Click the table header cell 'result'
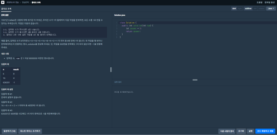This screenshot has width=277, height=135. coord(16,70)
